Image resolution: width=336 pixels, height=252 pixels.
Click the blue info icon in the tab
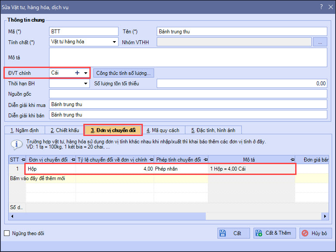[16, 144]
